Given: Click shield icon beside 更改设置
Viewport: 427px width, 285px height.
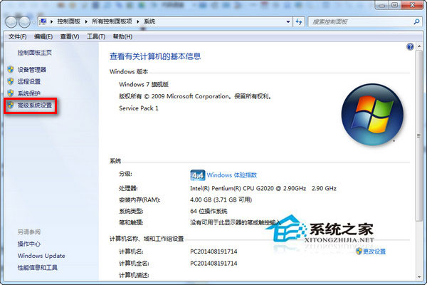Looking at the screenshot, I should (x=359, y=252).
